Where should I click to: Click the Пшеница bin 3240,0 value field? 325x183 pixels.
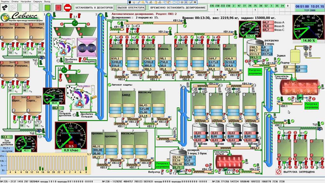coord(116,62)
